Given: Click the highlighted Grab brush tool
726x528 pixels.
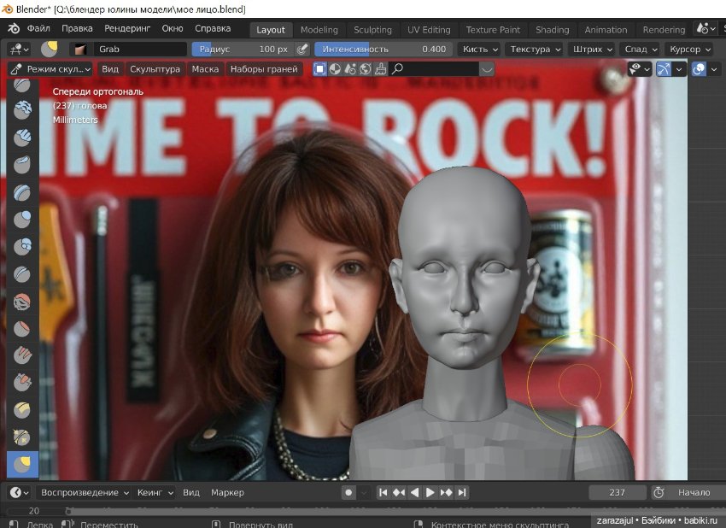Looking at the screenshot, I should (x=23, y=464).
